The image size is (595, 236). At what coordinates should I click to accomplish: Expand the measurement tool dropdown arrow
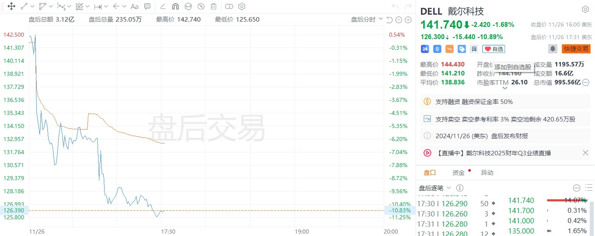106,7
